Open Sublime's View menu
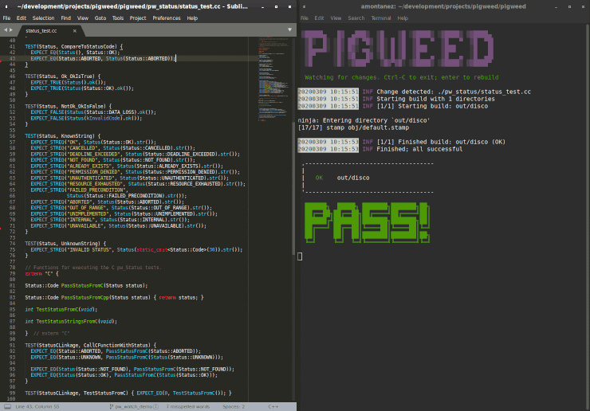 click(83, 18)
